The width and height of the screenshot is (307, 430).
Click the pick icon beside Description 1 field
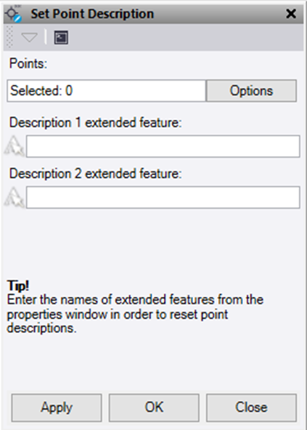[15, 146]
